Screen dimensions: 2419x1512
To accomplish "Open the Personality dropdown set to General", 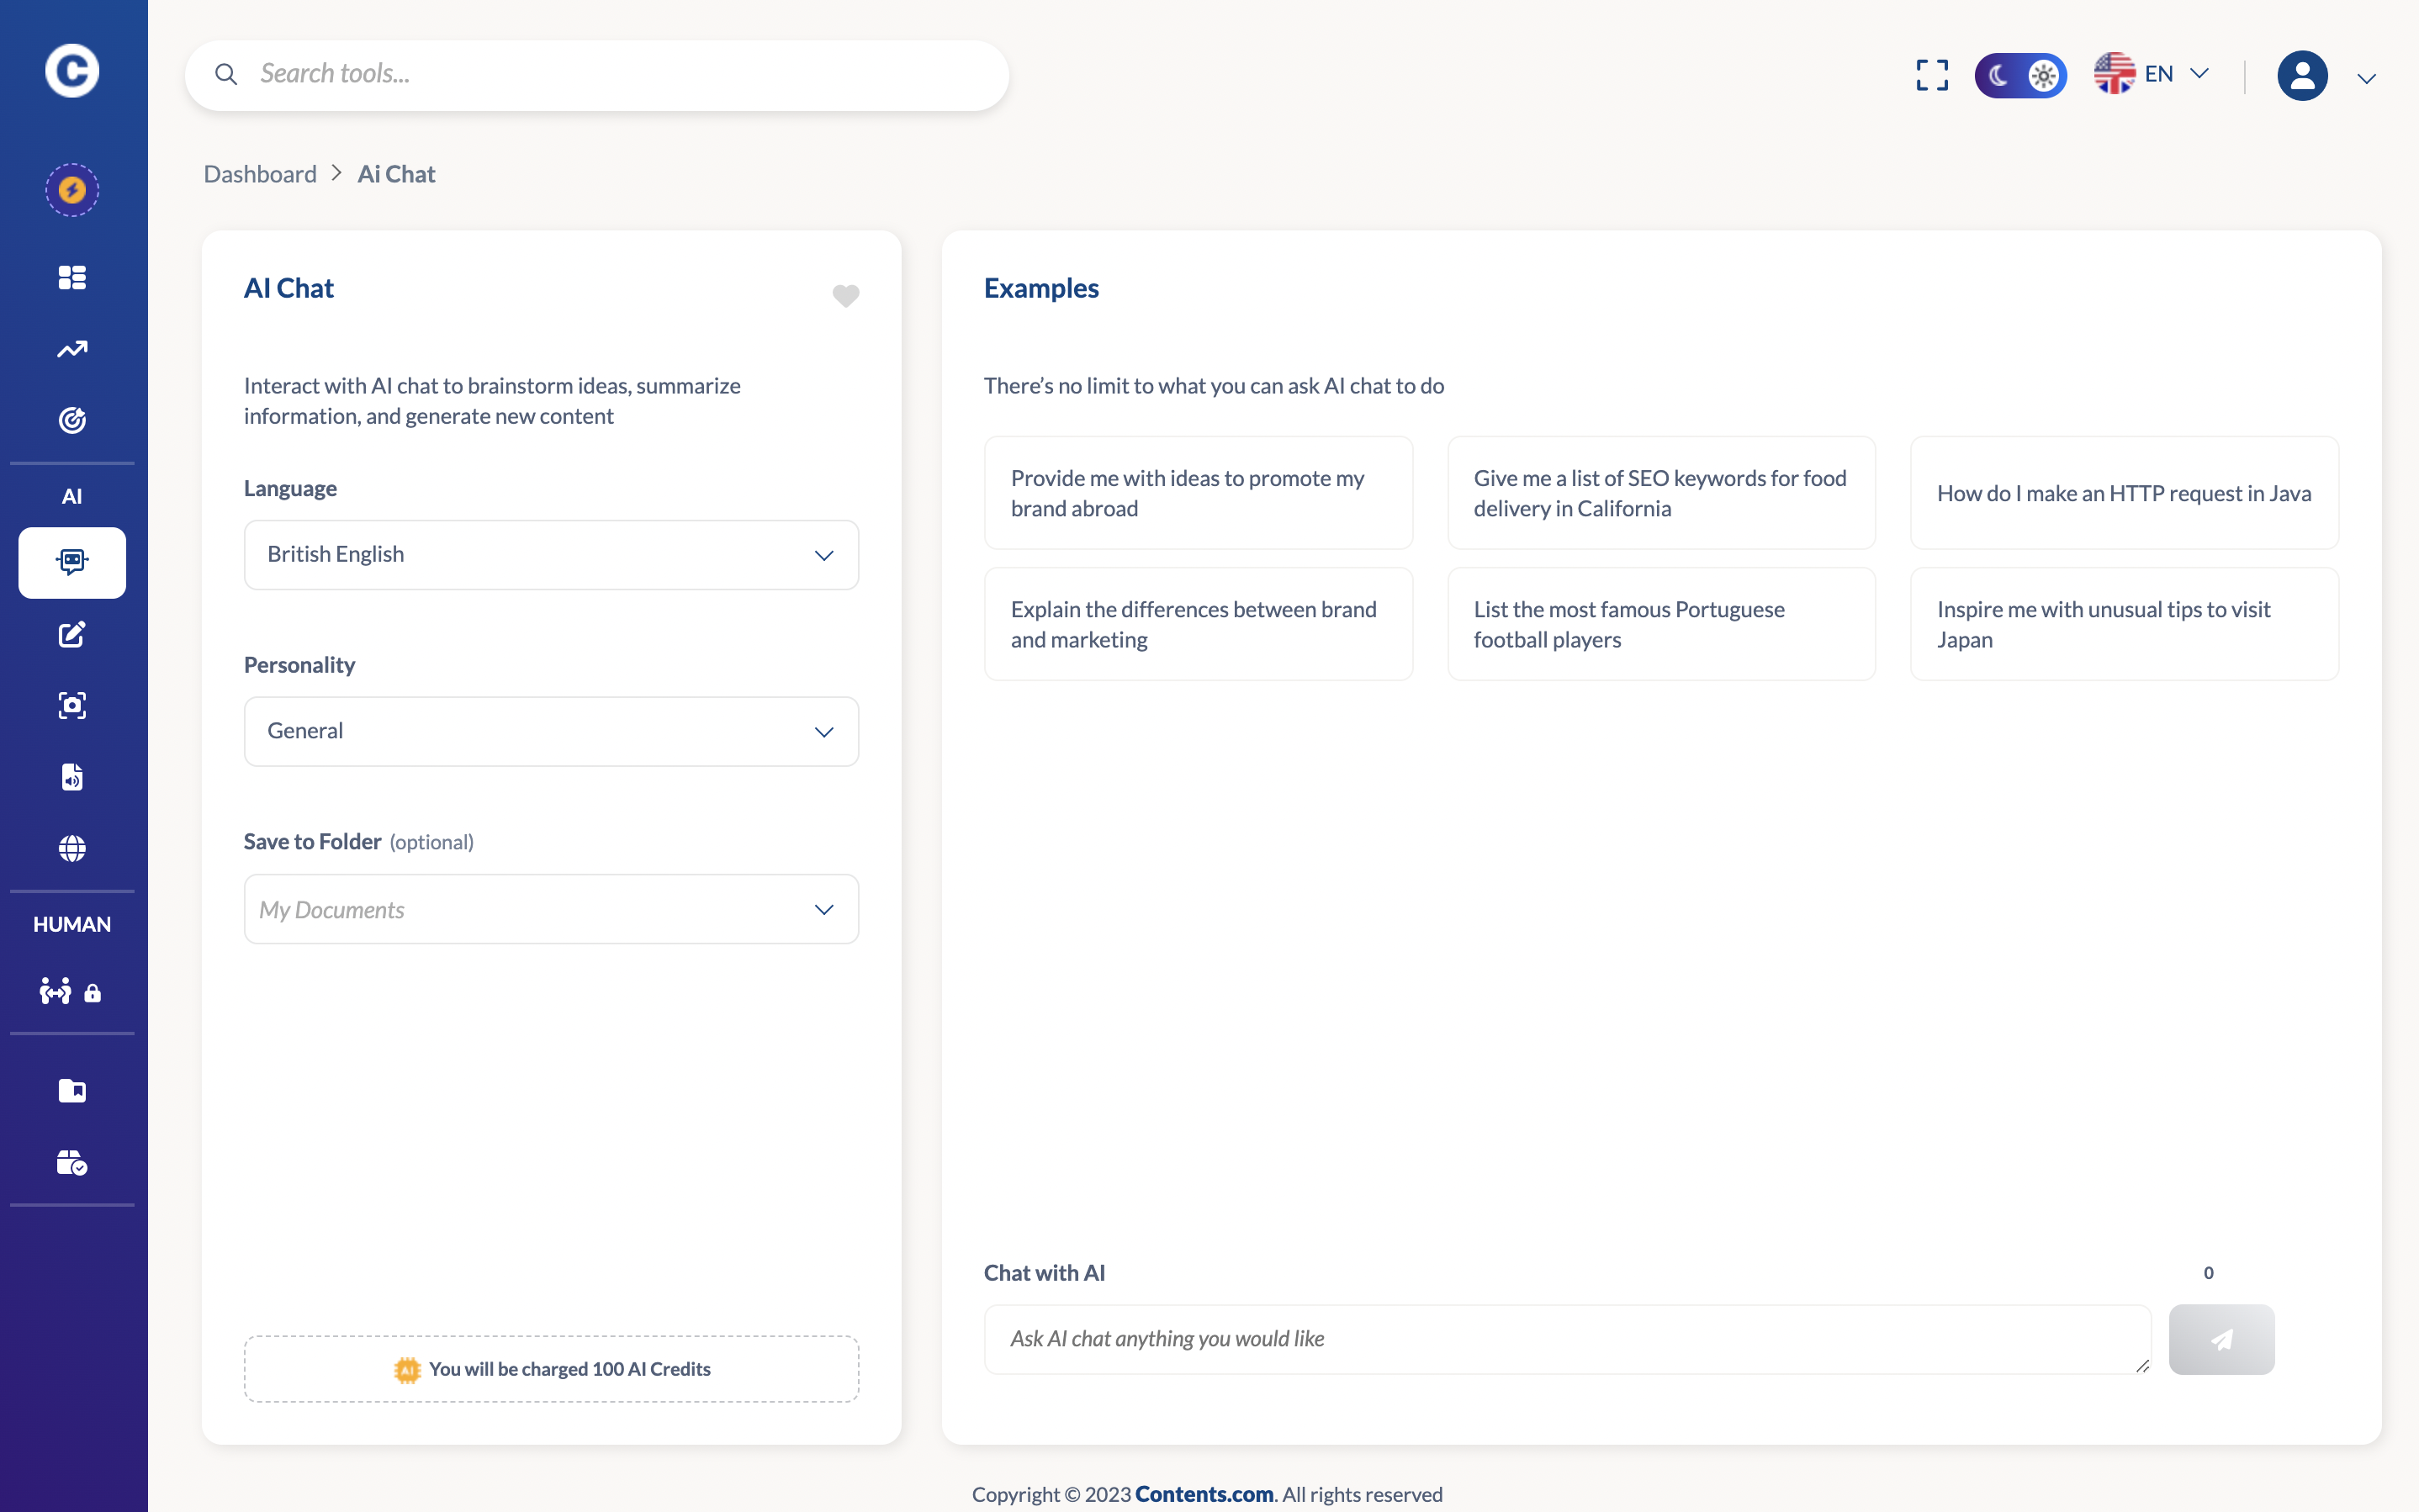I will (551, 732).
